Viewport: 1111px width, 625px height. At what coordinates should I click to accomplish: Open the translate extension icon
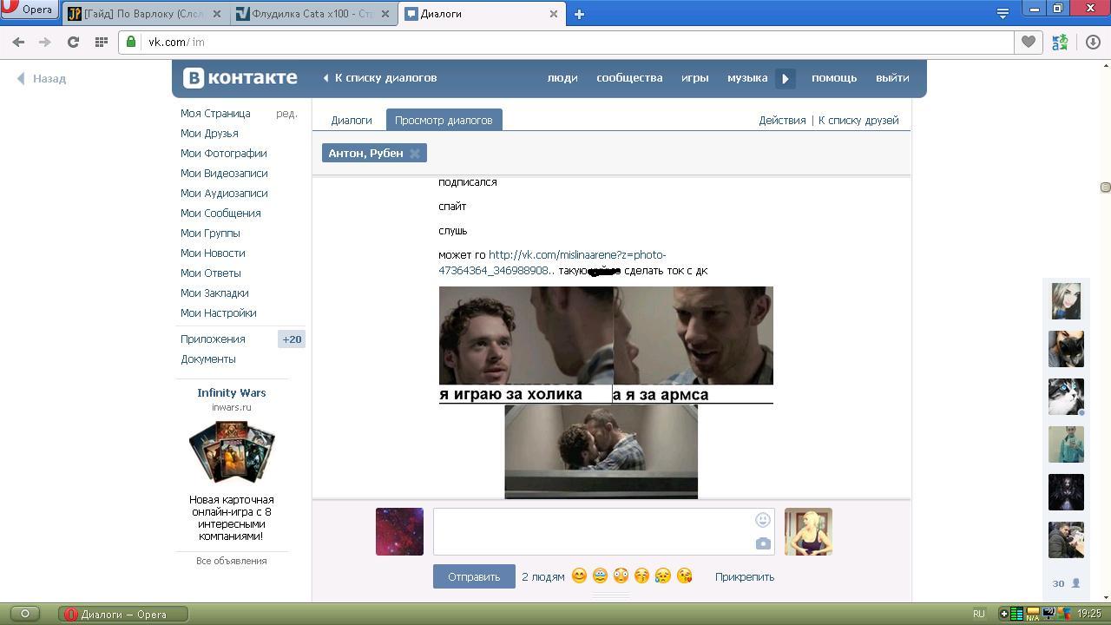click(x=1060, y=42)
